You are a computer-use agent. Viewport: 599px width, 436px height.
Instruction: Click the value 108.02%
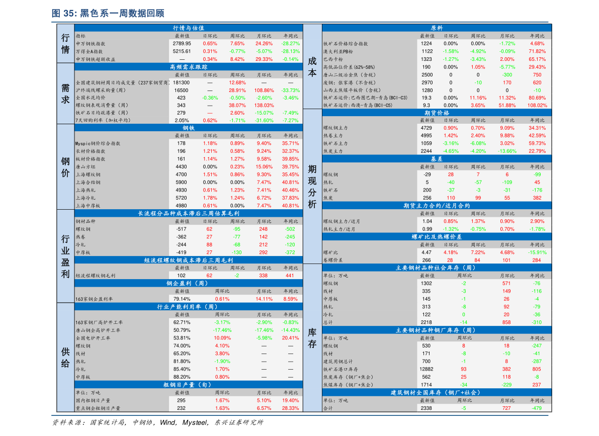(537, 105)
